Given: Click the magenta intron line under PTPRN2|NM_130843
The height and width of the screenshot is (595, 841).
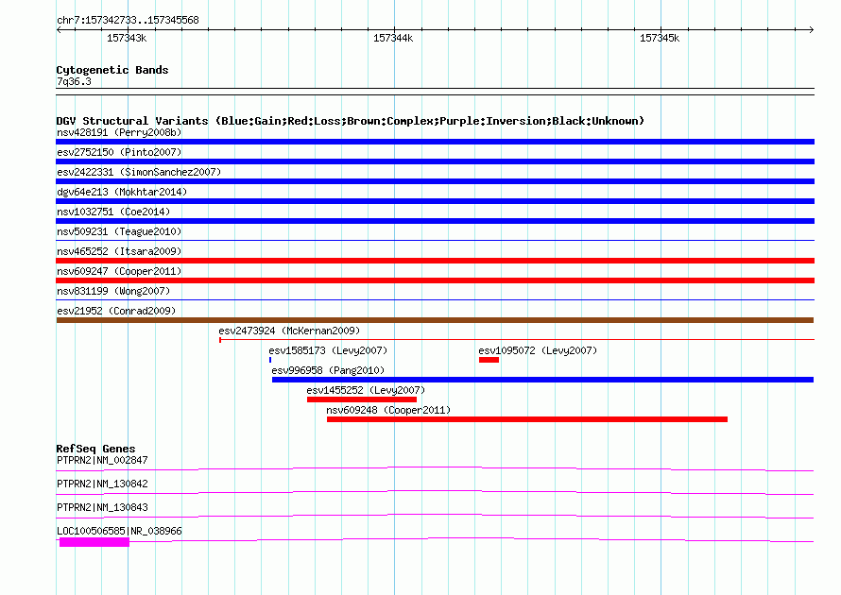Looking at the screenshot, I should coord(435,517).
